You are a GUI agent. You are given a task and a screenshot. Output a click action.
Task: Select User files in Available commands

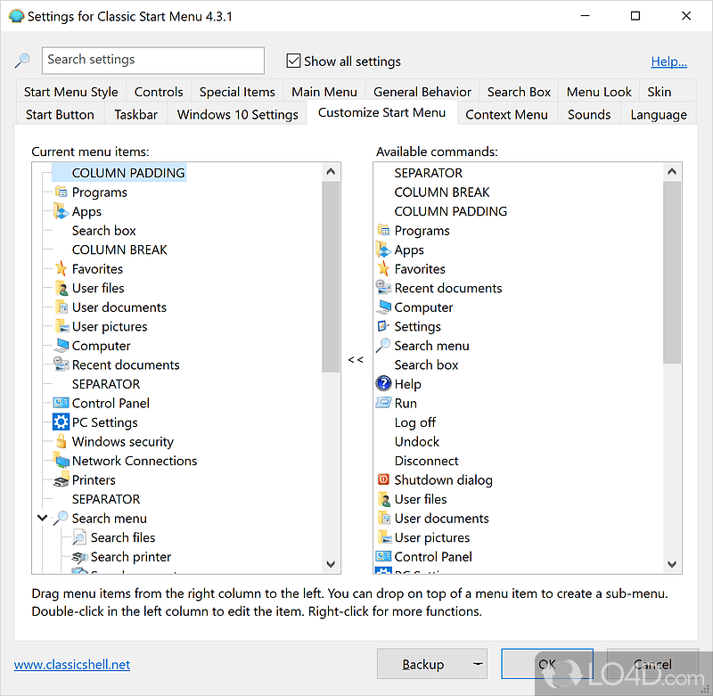tap(420, 499)
